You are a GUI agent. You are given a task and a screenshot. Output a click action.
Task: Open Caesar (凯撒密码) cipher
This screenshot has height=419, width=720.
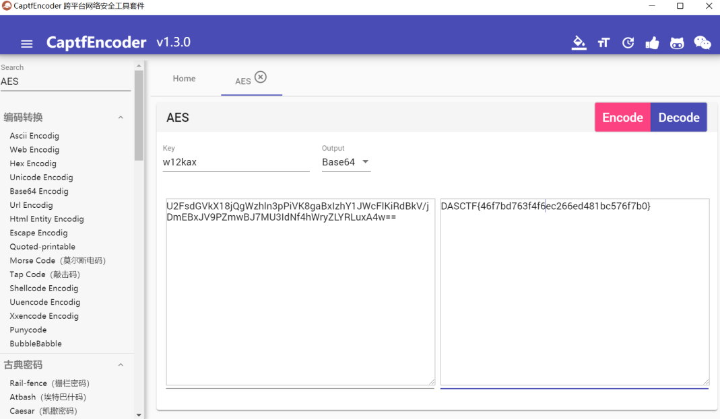[x=44, y=411]
